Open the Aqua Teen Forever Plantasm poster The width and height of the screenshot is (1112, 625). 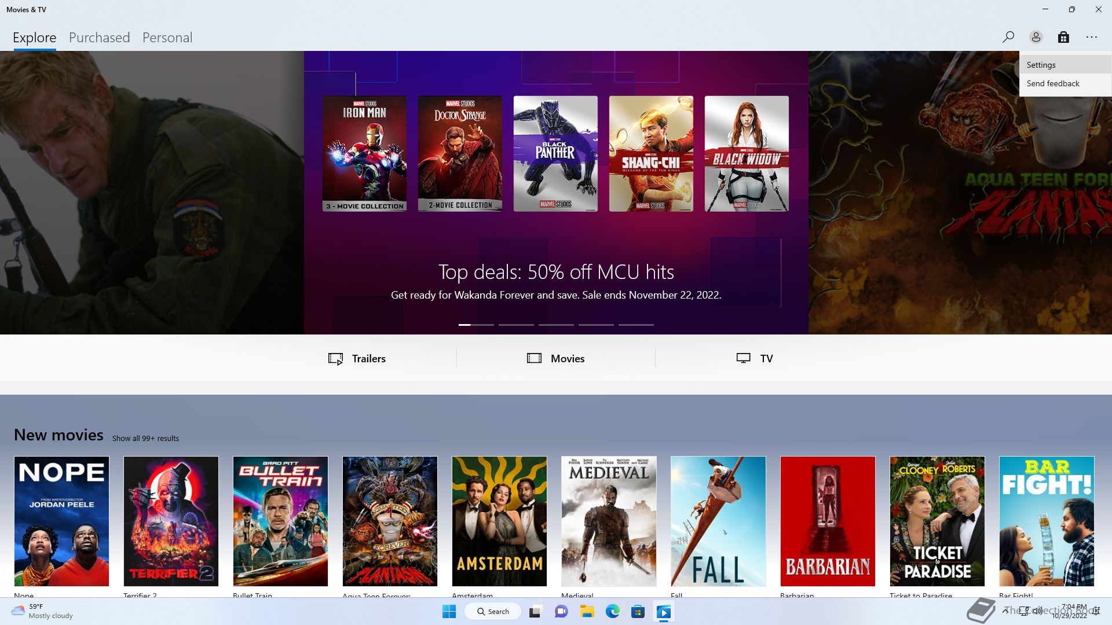tap(390, 521)
